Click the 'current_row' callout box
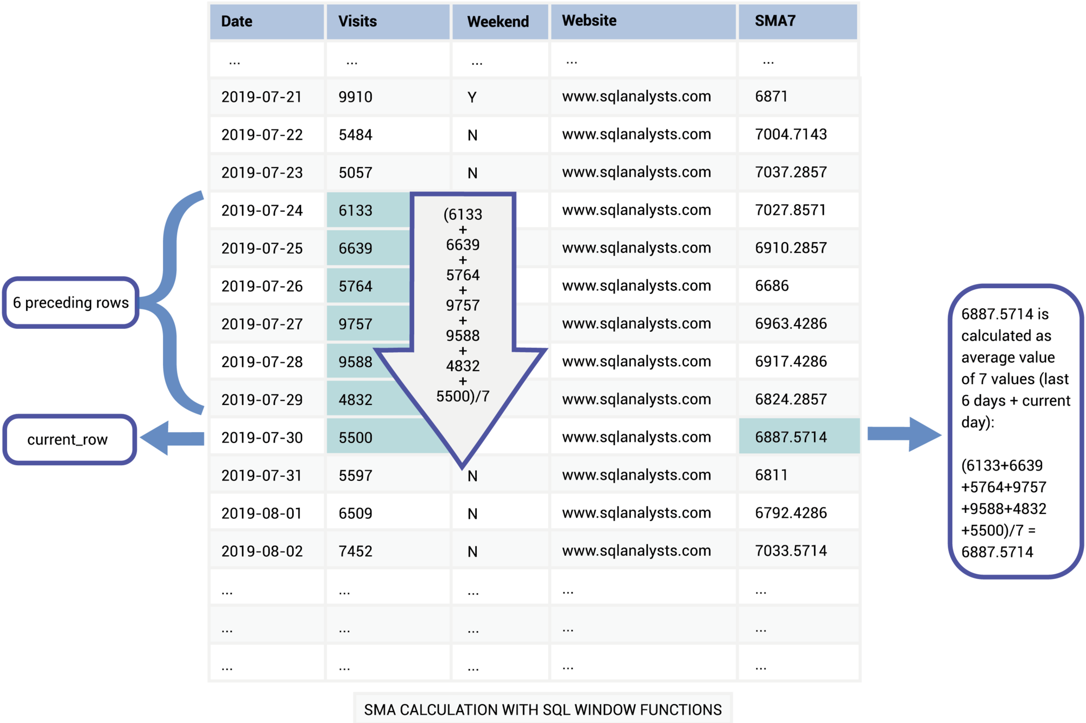 [69, 440]
